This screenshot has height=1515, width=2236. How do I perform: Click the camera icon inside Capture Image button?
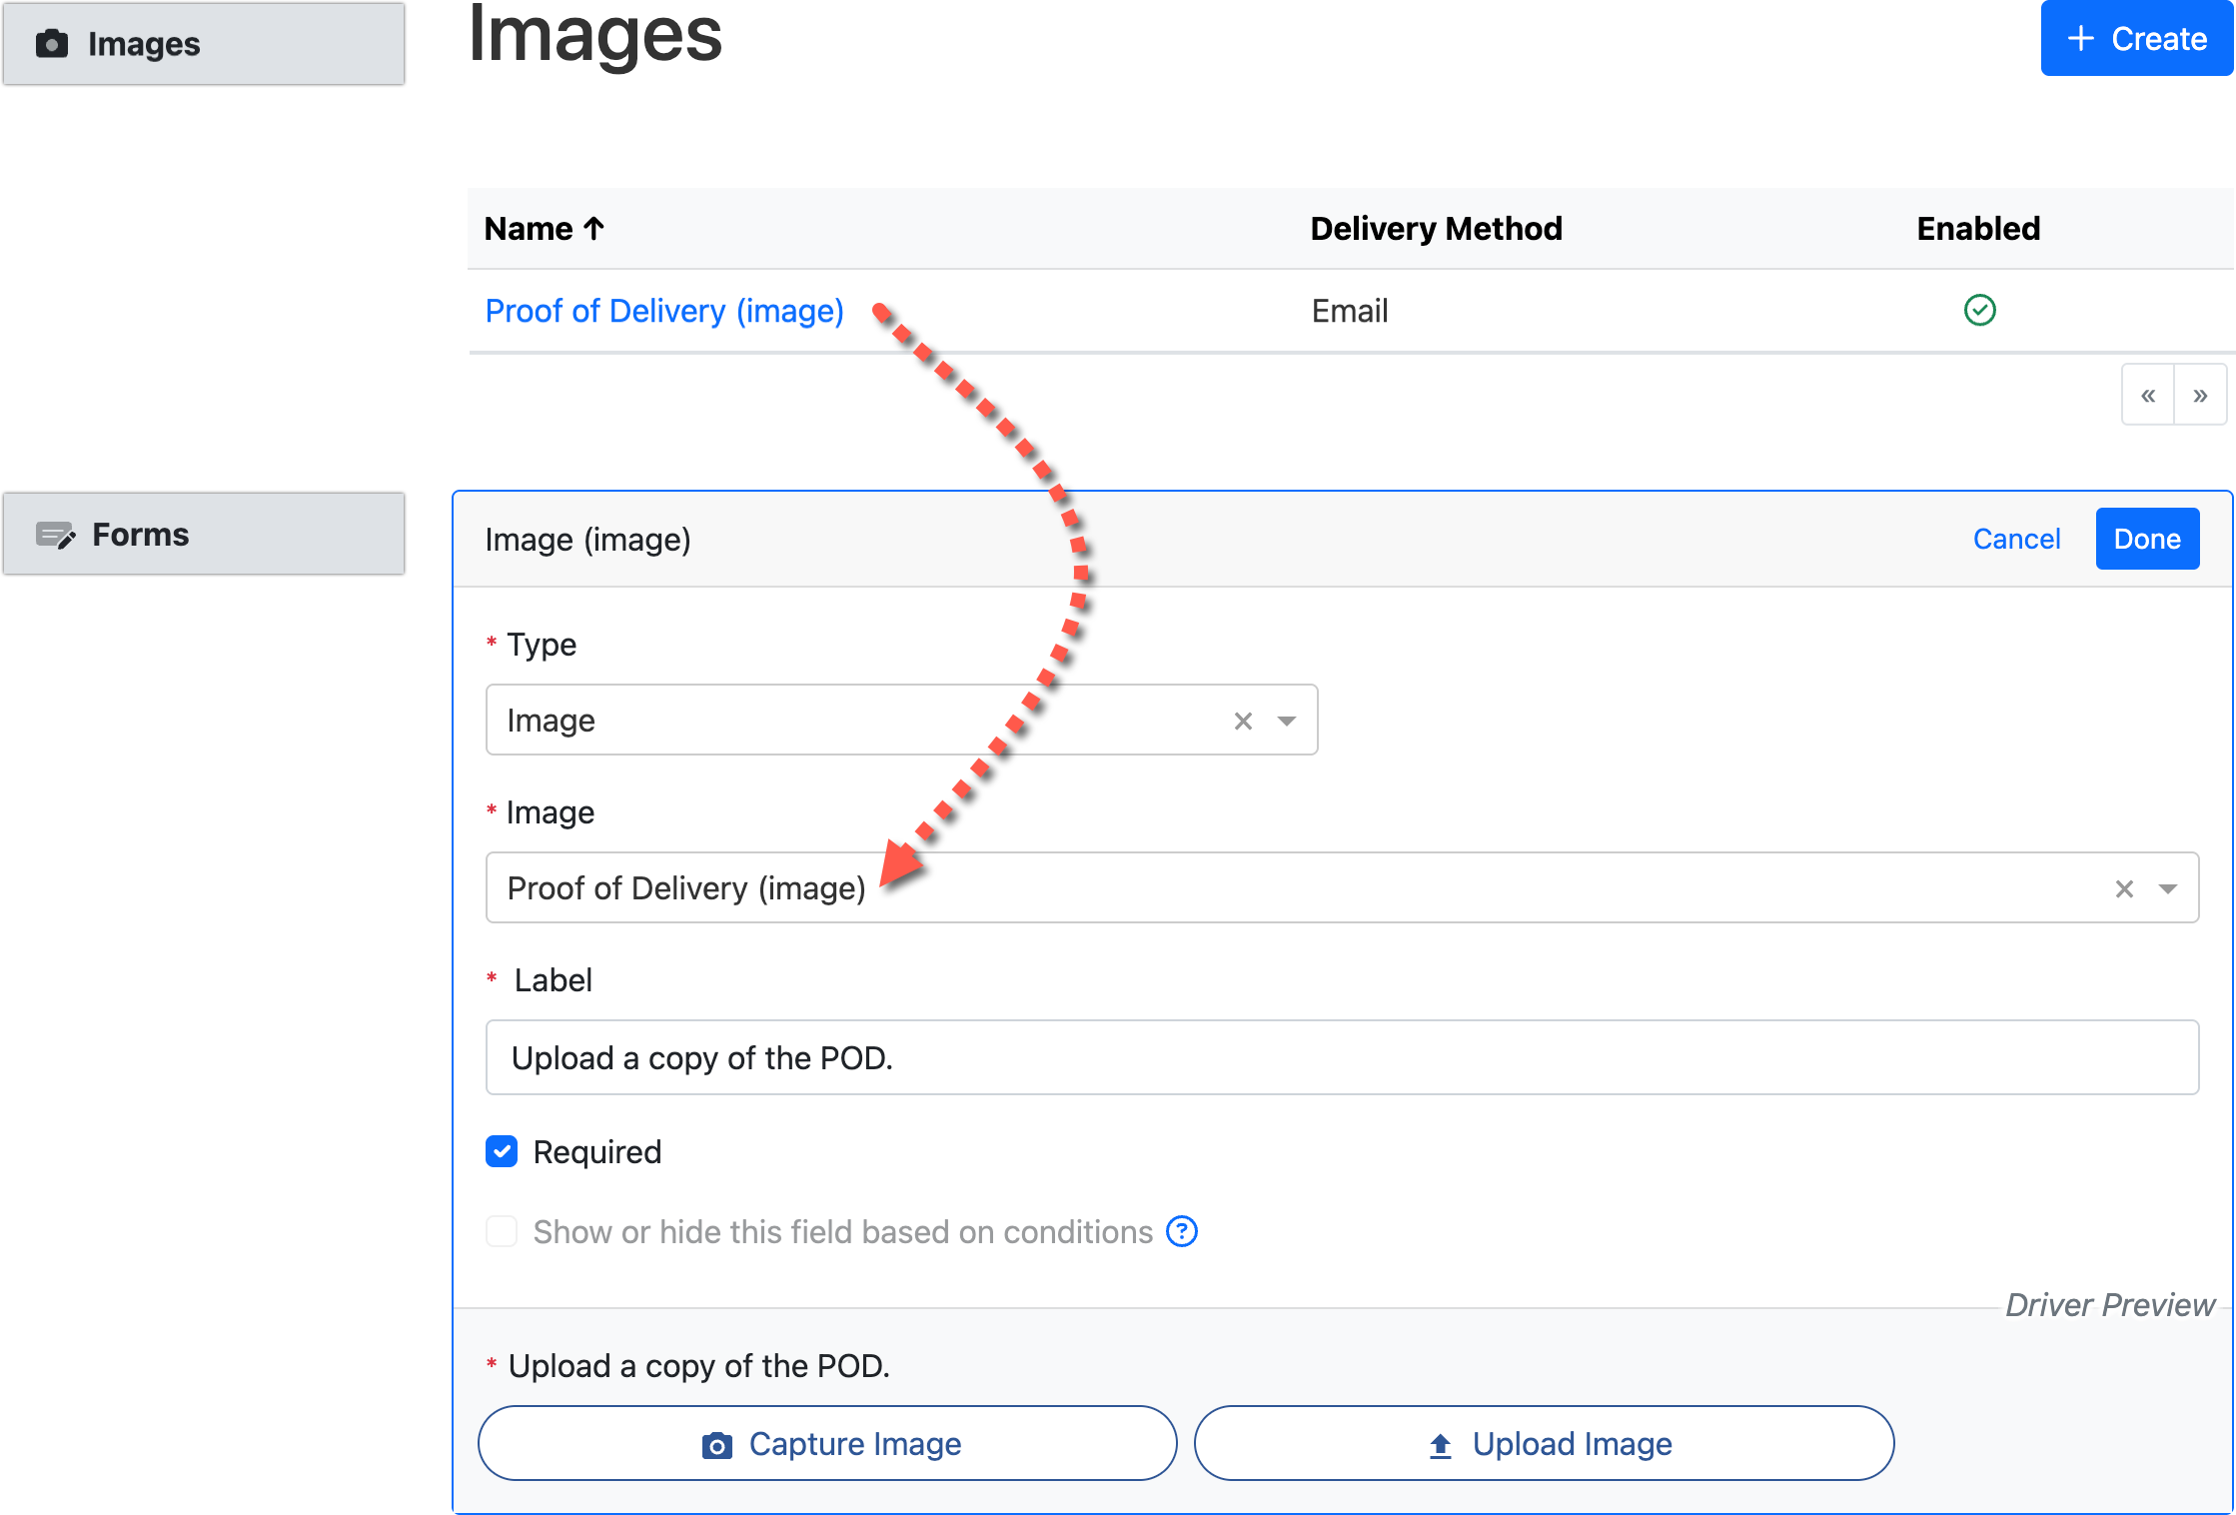coord(717,1443)
